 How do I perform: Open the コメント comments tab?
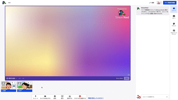[x=174, y=9]
